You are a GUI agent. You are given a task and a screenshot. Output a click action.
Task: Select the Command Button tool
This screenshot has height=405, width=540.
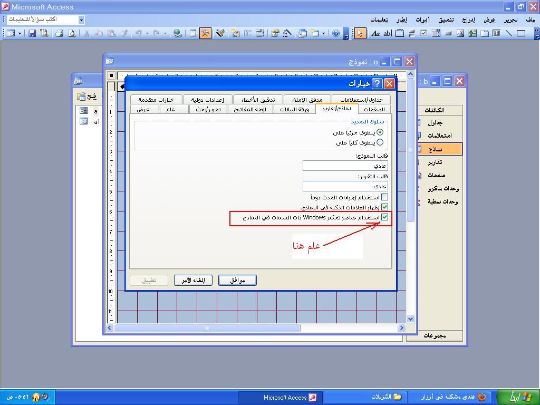(448, 33)
